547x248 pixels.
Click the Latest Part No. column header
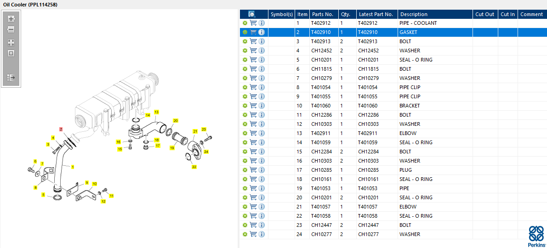point(377,14)
